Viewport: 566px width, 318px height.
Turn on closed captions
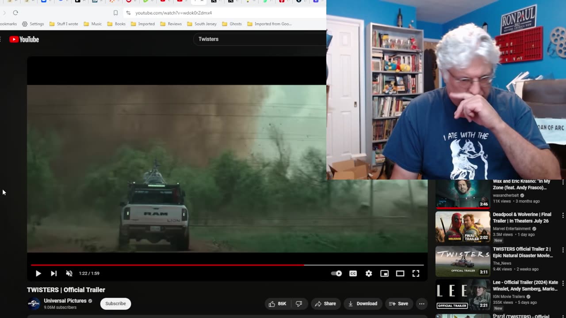click(353, 273)
